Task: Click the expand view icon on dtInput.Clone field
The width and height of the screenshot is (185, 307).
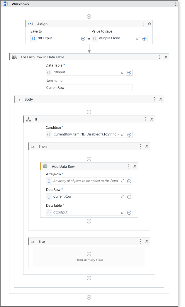Action: (138, 38)
